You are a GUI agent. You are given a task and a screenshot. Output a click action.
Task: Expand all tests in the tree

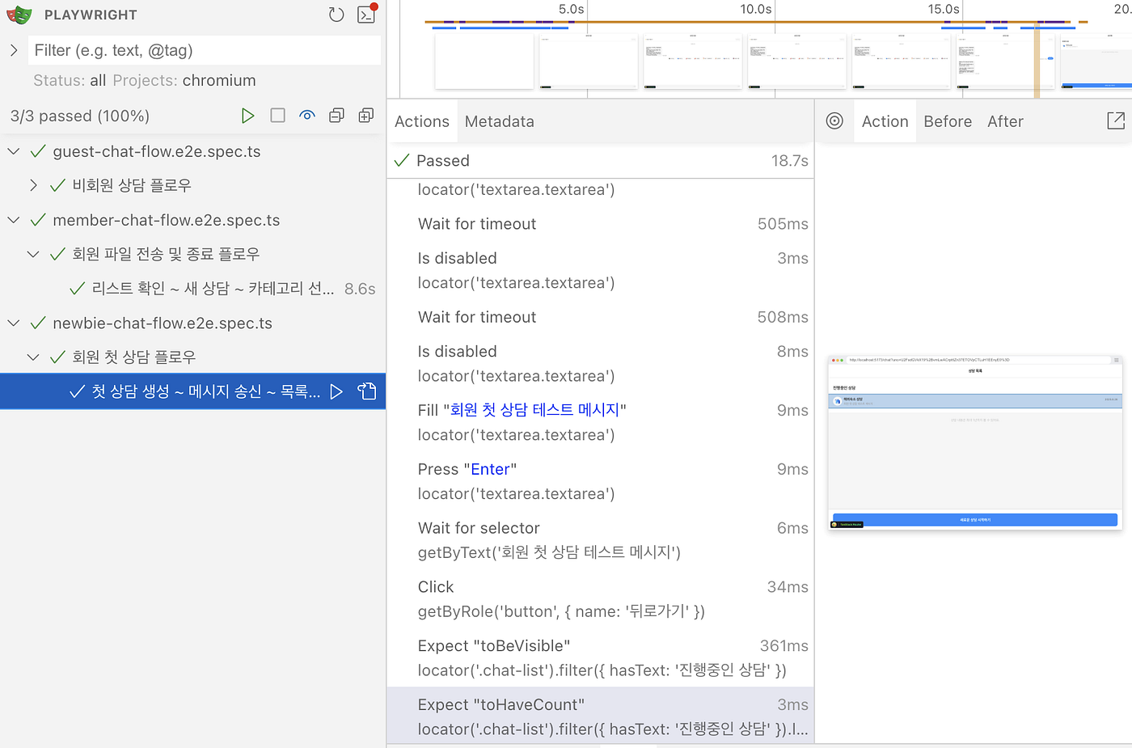tap(366, 116)
